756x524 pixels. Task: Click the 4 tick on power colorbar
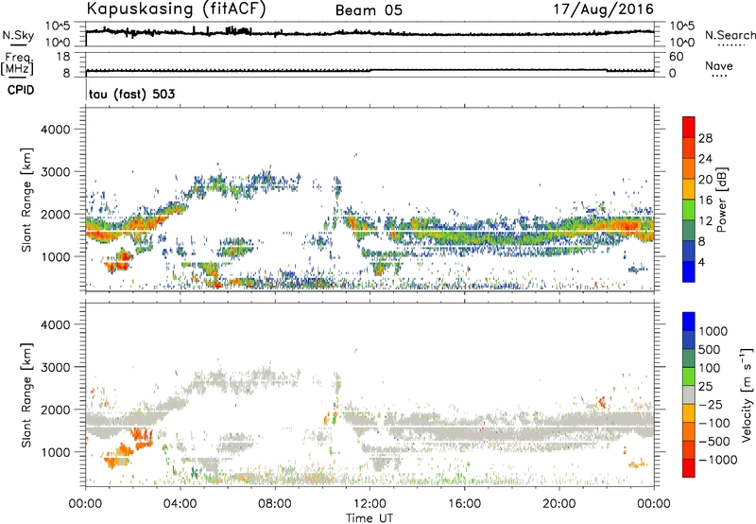click(701, 262)
